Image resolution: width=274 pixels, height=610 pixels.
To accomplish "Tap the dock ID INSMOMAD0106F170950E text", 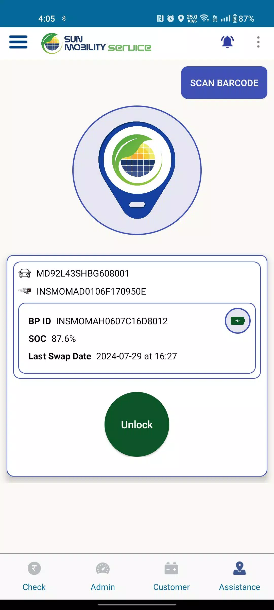I will 91,292.
